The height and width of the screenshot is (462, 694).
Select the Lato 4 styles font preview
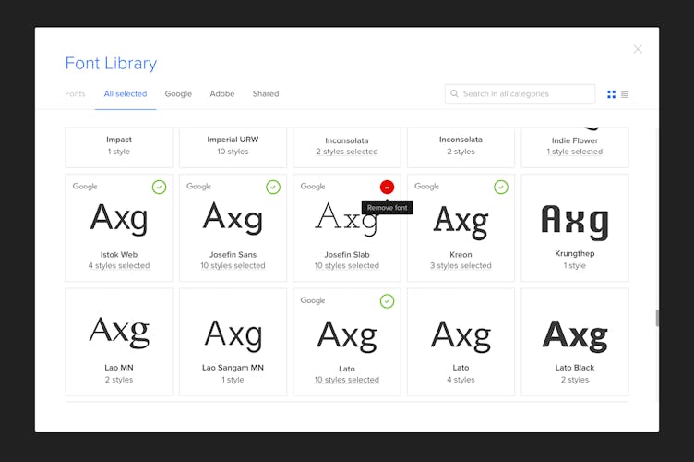coord(461,335)
